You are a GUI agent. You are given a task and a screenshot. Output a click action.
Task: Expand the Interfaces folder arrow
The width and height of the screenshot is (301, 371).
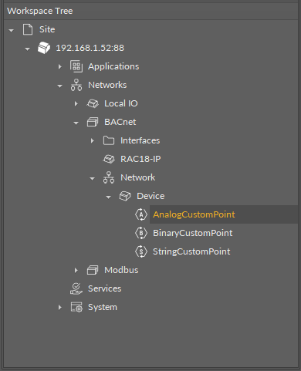(x=93, y=140)
